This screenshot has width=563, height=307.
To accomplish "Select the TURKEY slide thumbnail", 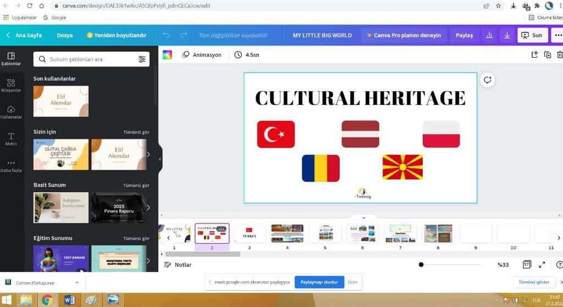I will point(250,233).
